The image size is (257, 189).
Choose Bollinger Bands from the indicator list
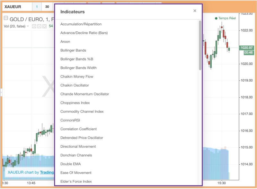point(74,50)
